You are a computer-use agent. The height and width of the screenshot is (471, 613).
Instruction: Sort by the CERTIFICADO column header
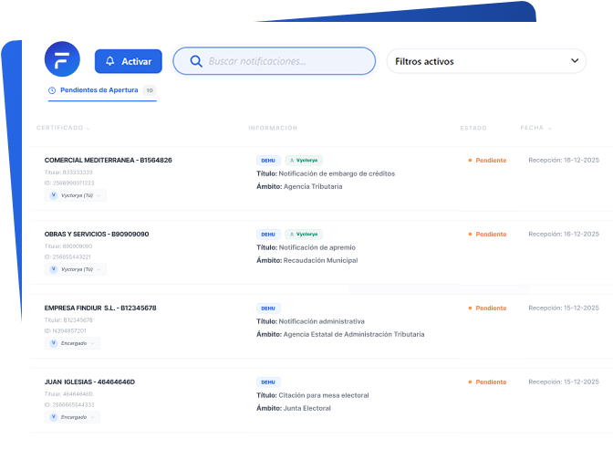tap(63, 128)
